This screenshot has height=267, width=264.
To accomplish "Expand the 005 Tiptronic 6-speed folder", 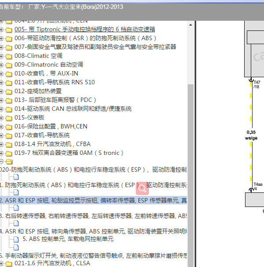I will pyautogui.click(x=1, y=30).
